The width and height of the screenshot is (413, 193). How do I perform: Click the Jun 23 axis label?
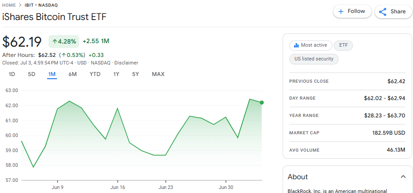click(x=166, y=188)
